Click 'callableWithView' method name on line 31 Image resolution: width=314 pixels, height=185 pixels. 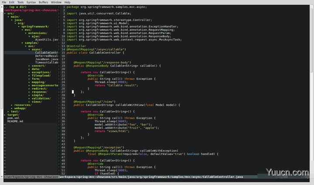coord(130,105)
